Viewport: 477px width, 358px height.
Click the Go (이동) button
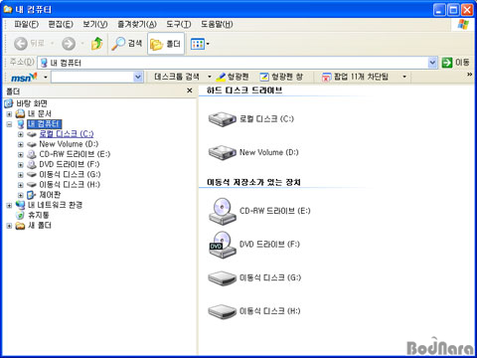click(x=456, y=63)
